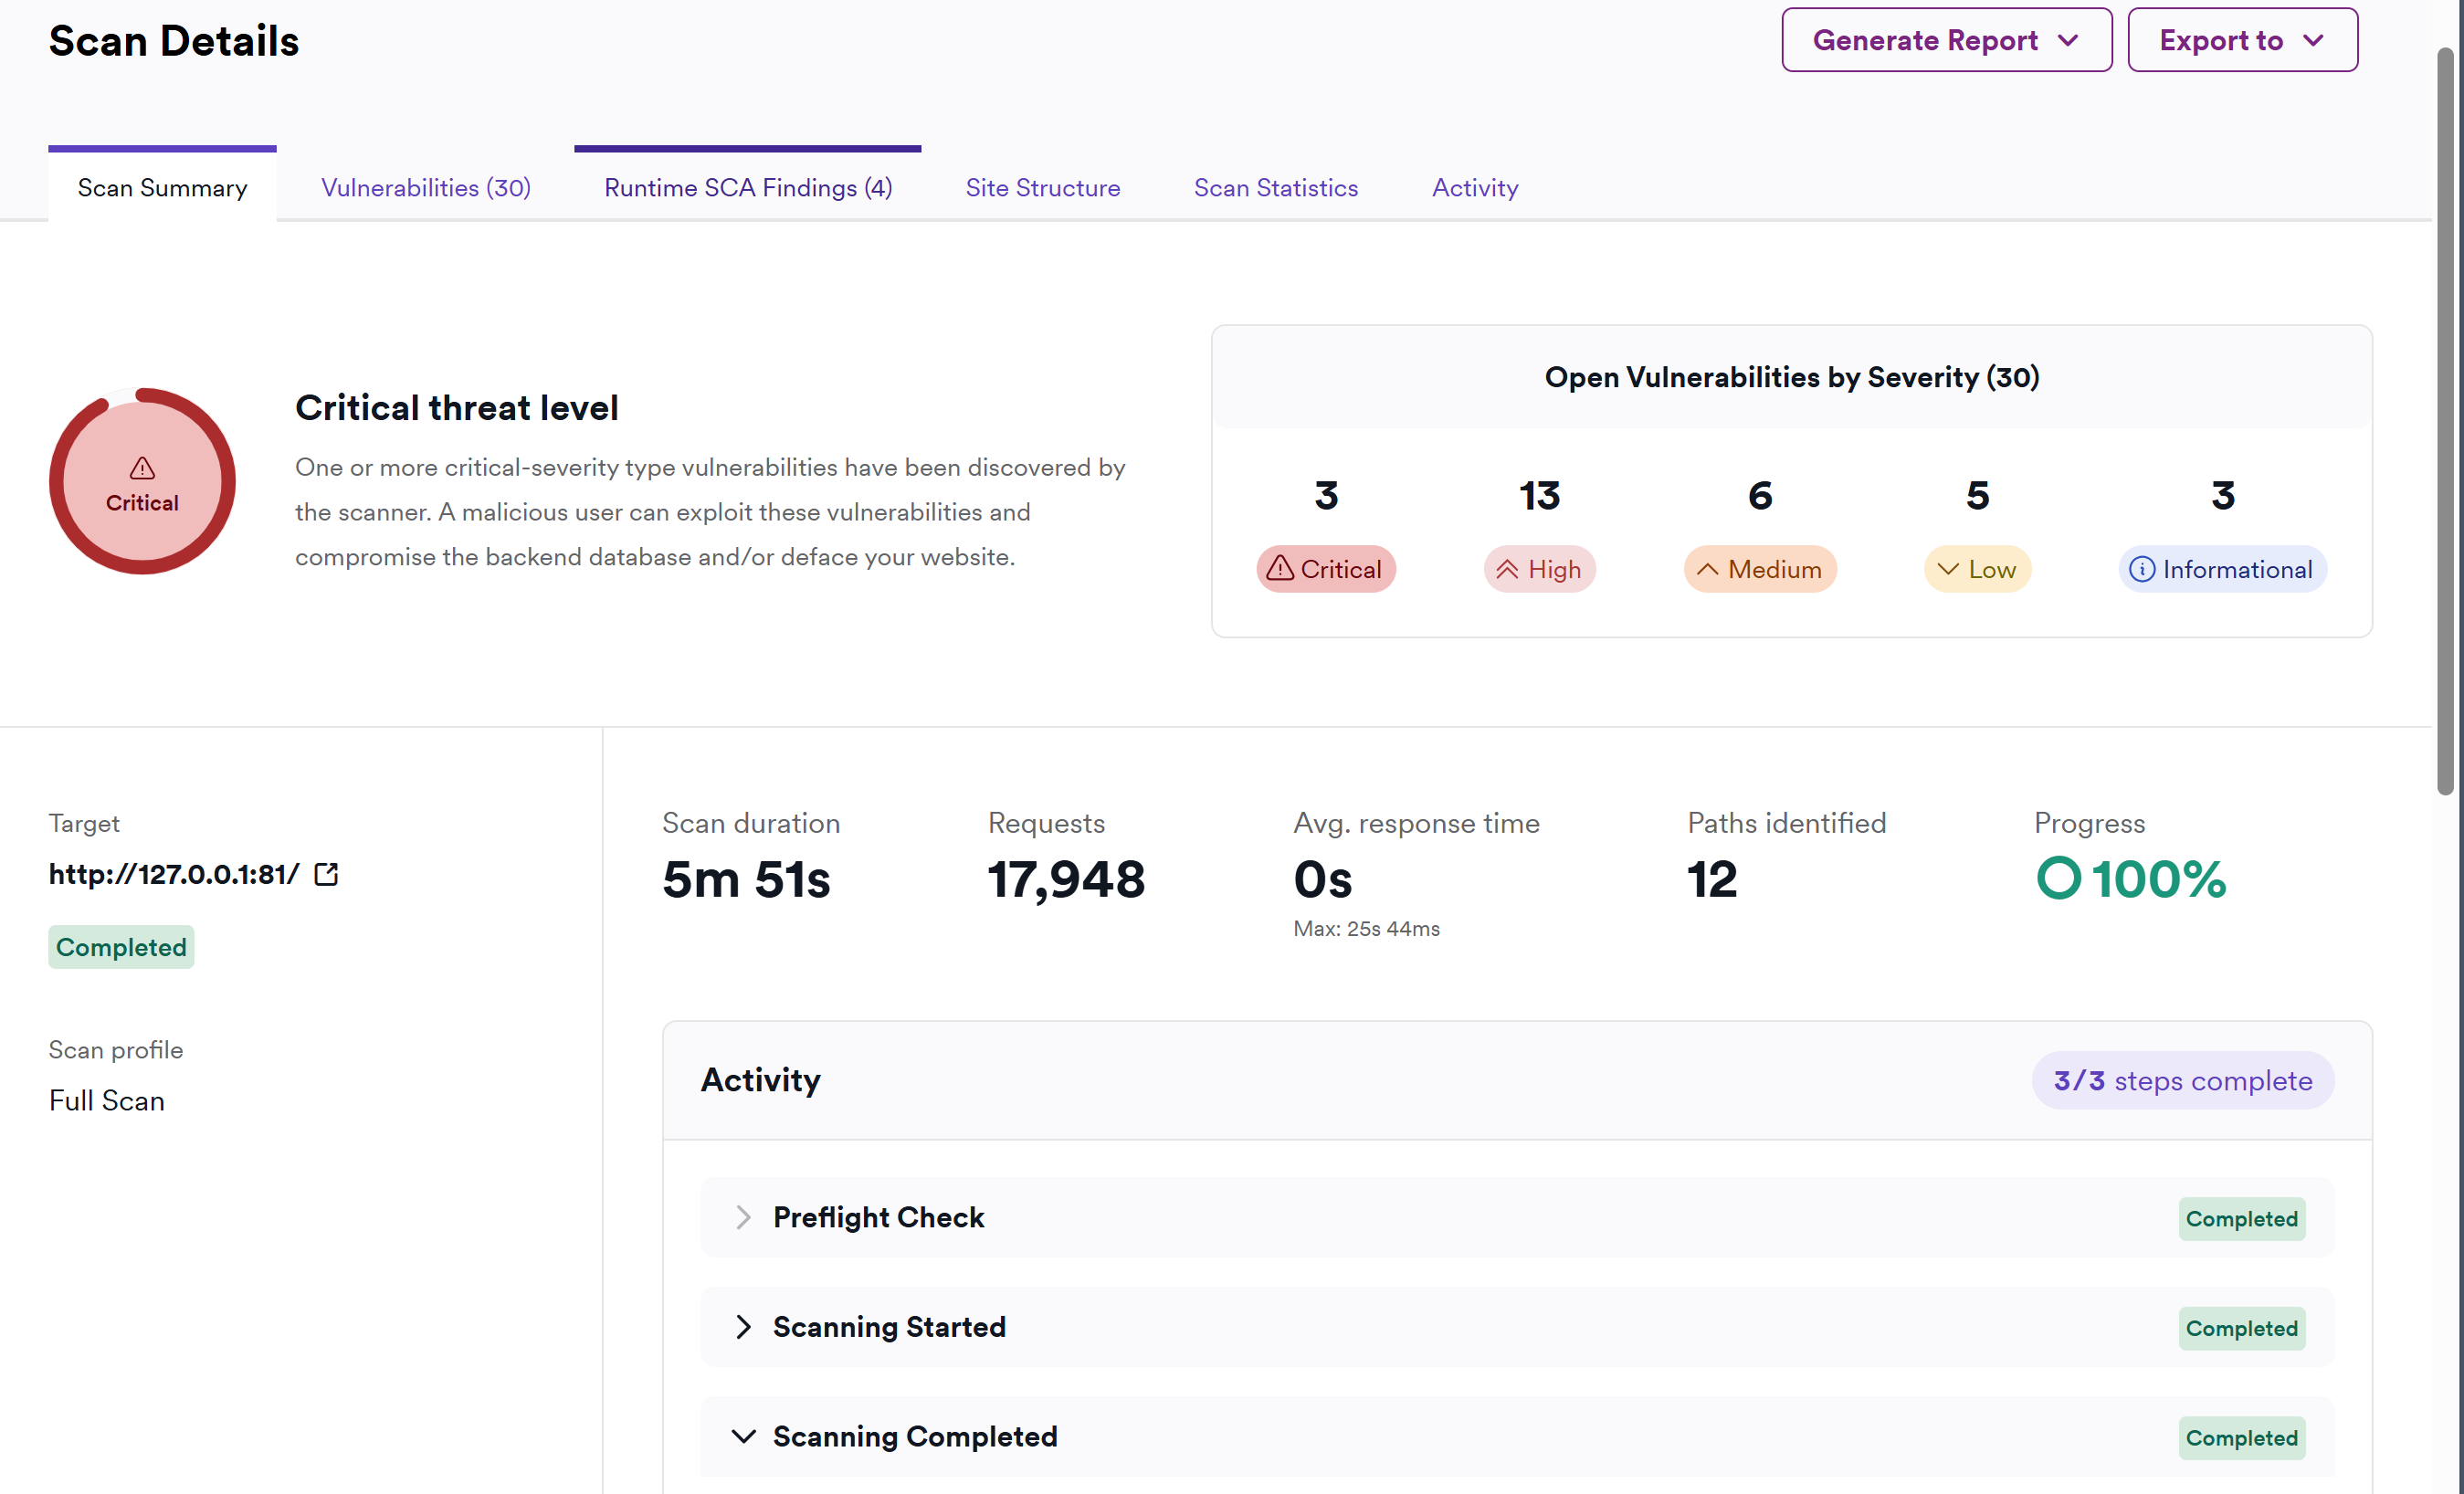Expand the Preflight Check step
Image resolution: width=2464 pixels, height=1494 pixels.
(x=743, y=1217)
